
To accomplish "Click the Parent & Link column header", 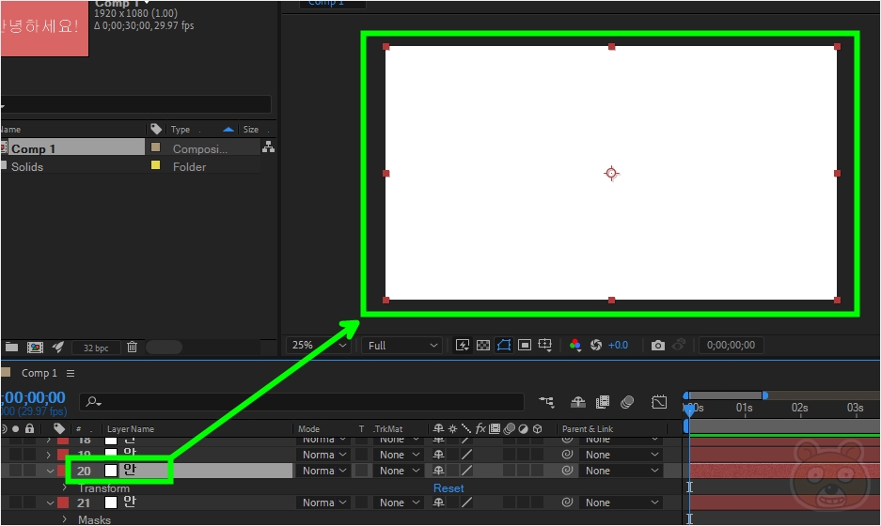I will tap(588, 429).
